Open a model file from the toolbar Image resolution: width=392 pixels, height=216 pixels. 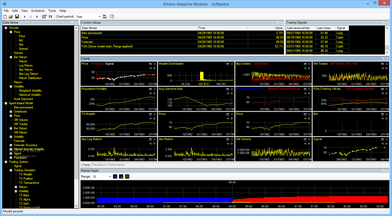point(11,16)
